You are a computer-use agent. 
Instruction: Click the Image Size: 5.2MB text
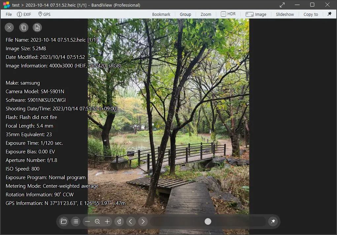tap(26, 49)
